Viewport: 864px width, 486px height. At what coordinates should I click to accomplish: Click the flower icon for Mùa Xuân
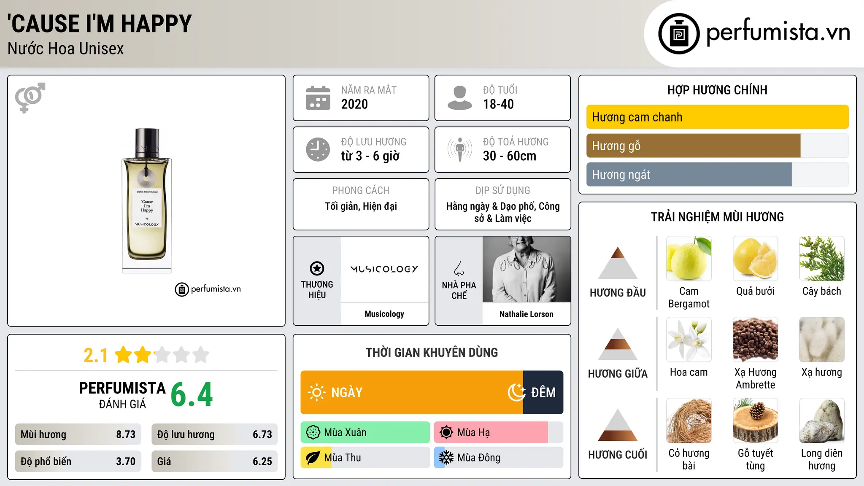pos(313,432)
